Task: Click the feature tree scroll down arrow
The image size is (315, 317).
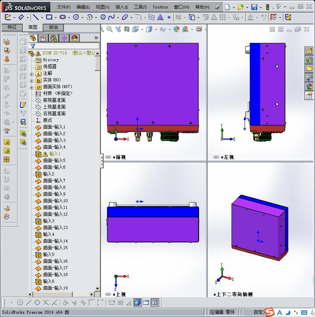Action: click(97, 289)
